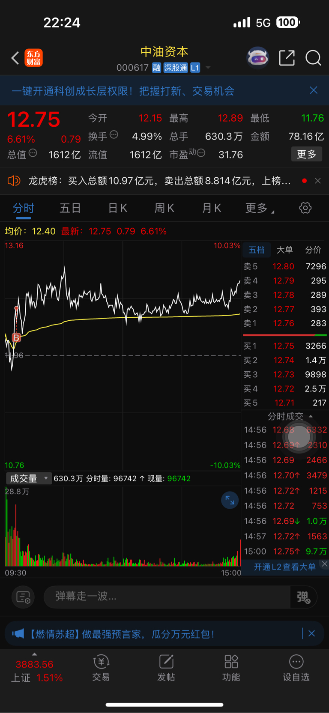Viewport: 329px width, 713px height.
Task: Open the 功能 functions icon
Action: click(x=231, y=668)
